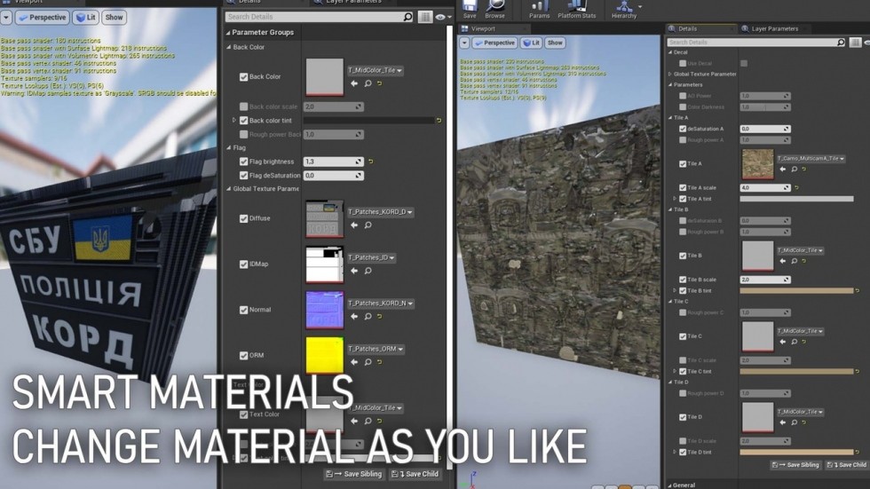Open the T_Patches_ORM texture dropdown
Image resolution: width=870 pixels, height=489 pixels.
click(x=376, y=349)
